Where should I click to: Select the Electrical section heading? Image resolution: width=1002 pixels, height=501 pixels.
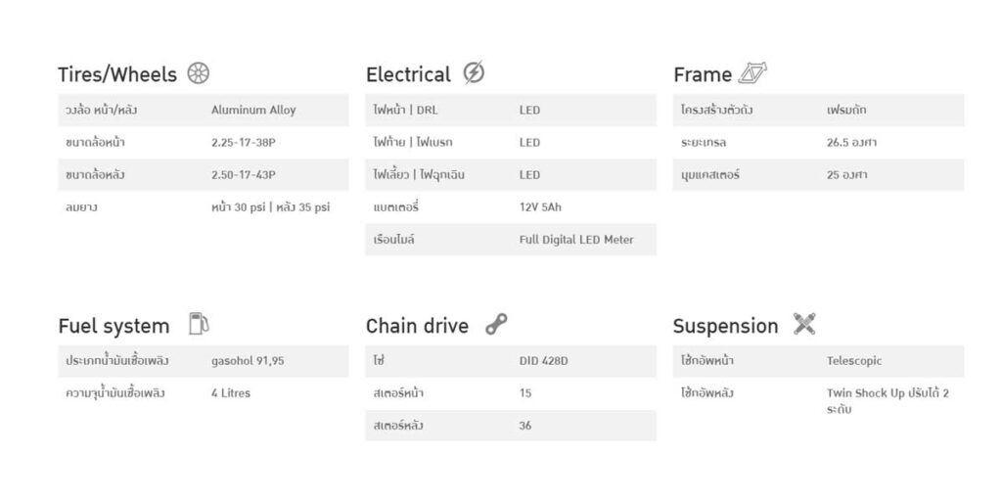click(x=408, y=74)
